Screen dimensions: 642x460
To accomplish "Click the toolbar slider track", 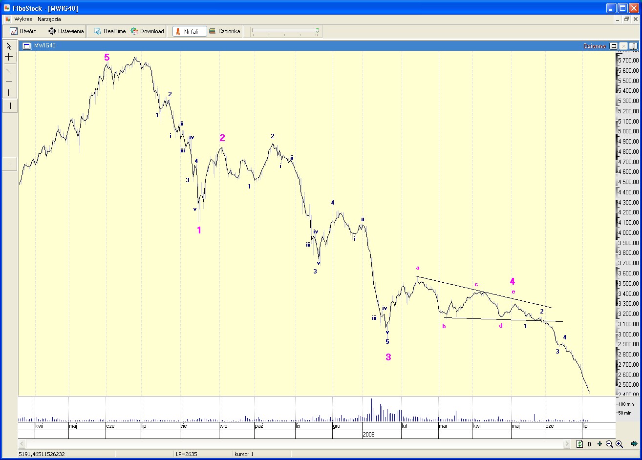I will click(285, 31).
